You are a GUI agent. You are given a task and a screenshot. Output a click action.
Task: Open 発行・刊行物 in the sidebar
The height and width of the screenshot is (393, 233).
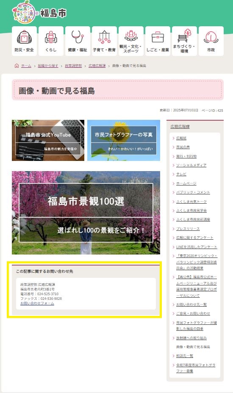pyautogui.click(x=186, y=156)
